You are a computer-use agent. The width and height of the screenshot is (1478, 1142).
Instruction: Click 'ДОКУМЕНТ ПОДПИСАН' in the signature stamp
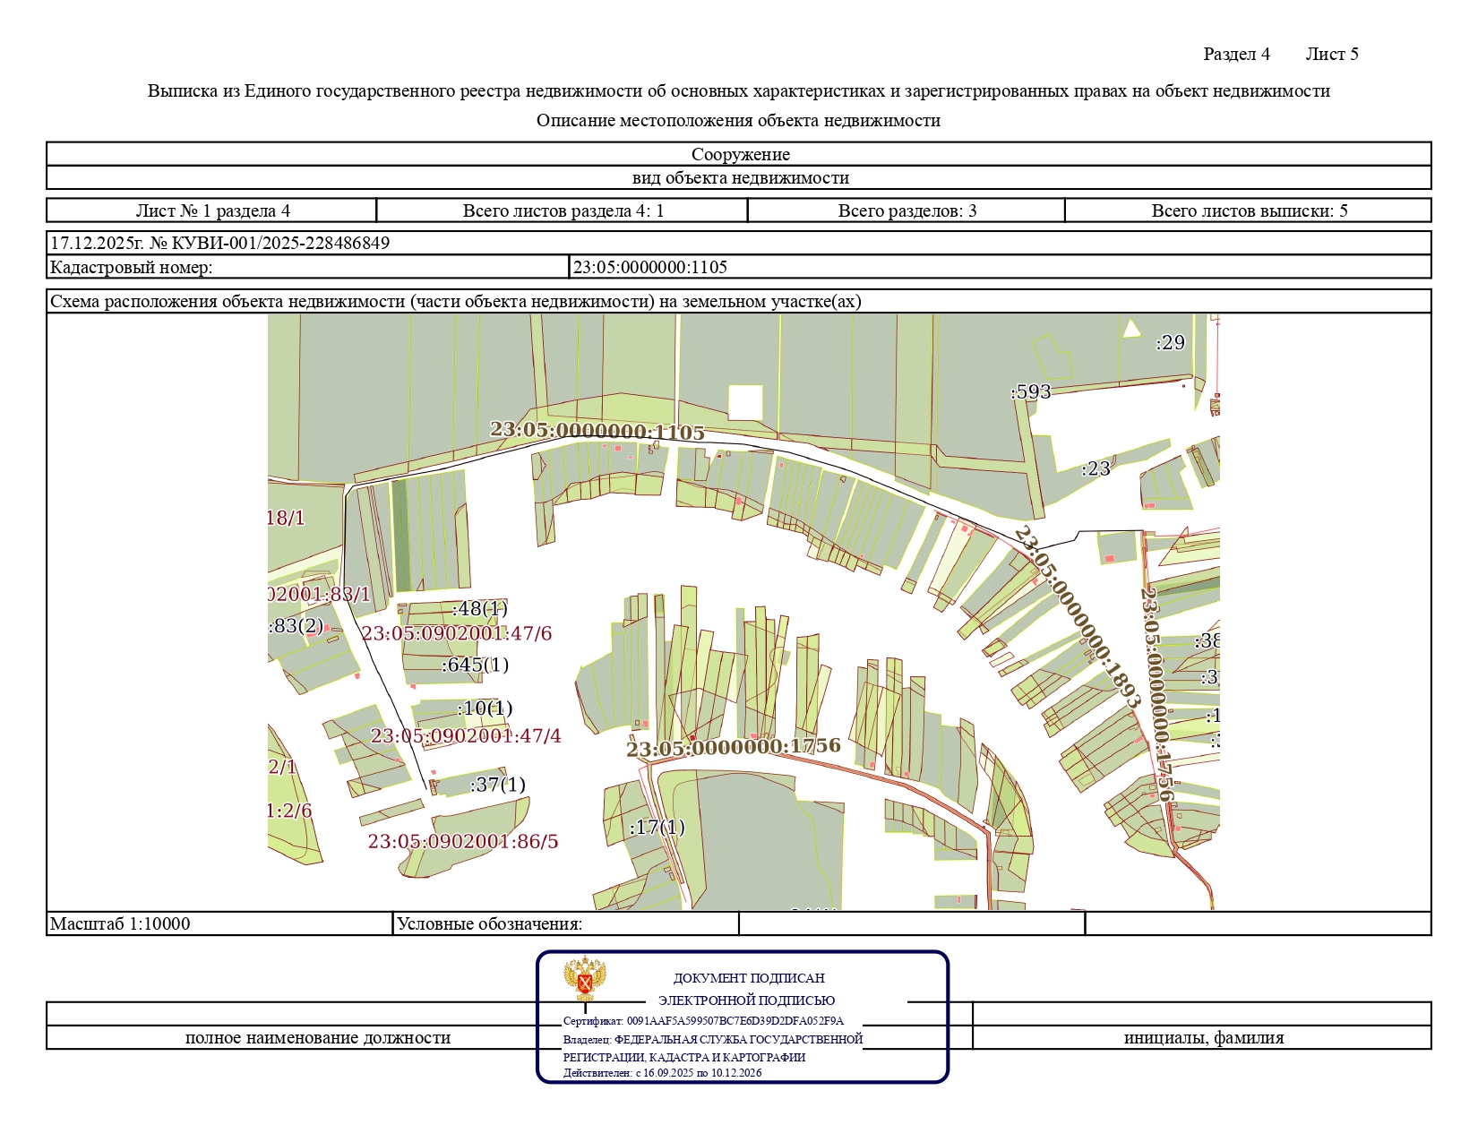coord(749,978)
